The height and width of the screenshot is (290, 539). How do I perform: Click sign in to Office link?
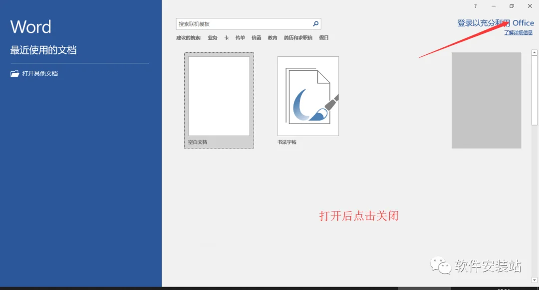tap(496, 23)
